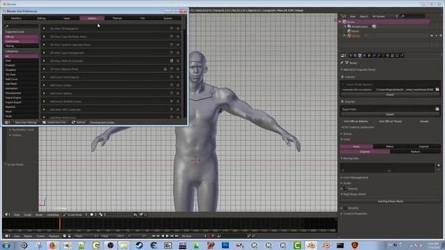The image size is (445, 250).
Task: Select Scene item in the outliner
Action: (x=350, y=22)
